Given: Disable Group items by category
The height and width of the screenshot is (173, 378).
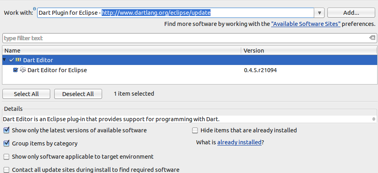Looking at the screenshot, I should click(6, 144).
